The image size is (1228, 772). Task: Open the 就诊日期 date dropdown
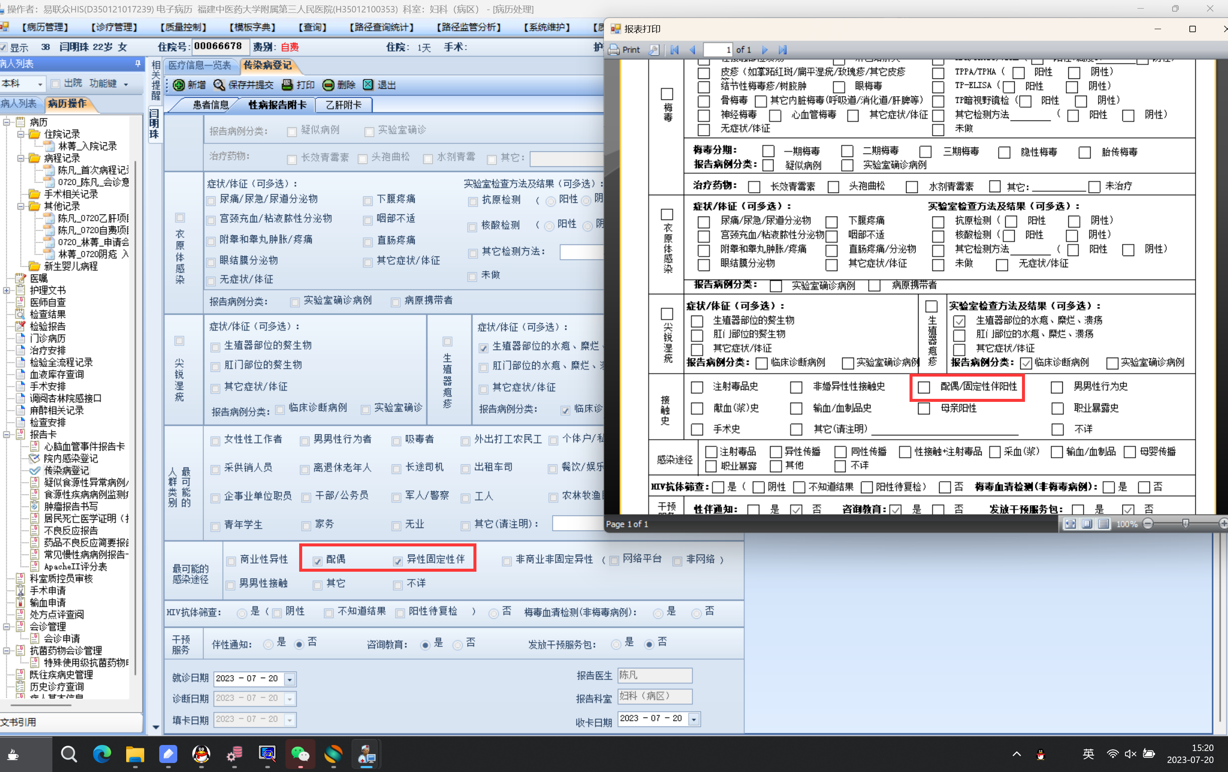tap(290, 679)
